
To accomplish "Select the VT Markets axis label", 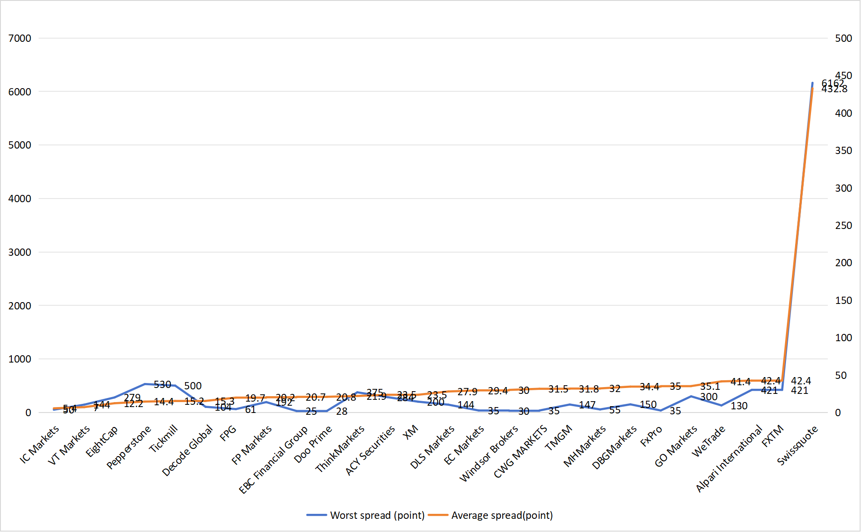I will click(69, 445).
